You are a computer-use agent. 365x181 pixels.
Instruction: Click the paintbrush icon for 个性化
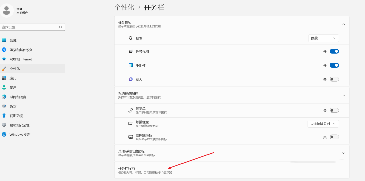coord(4,69)
